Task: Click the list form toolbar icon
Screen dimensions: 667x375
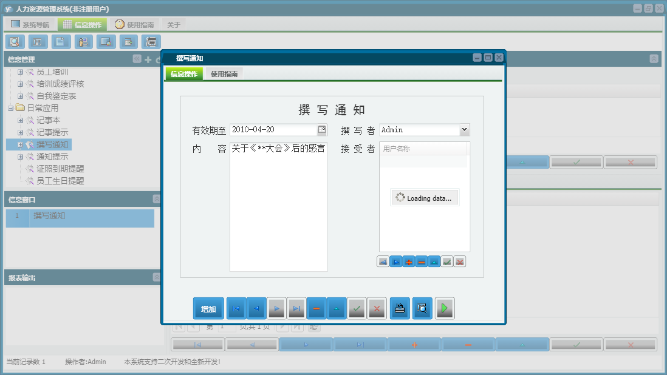Action: tap(38, 42)
